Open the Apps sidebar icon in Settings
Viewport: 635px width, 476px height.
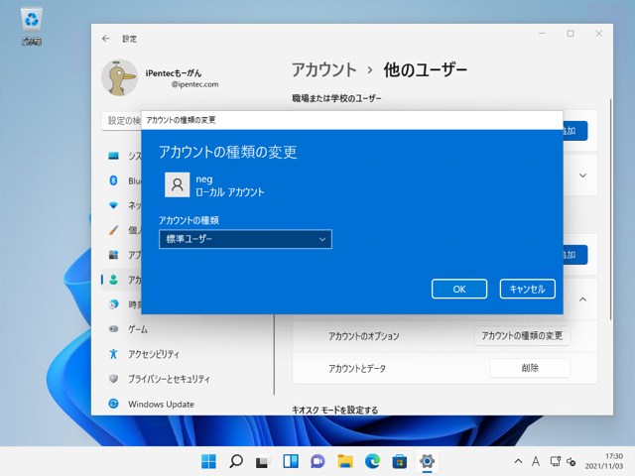(x=113, y=255)
